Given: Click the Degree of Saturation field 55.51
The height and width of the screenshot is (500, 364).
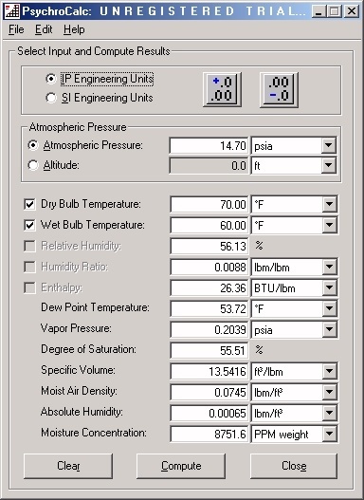Looking at the screenshot, I should (209, 350).
